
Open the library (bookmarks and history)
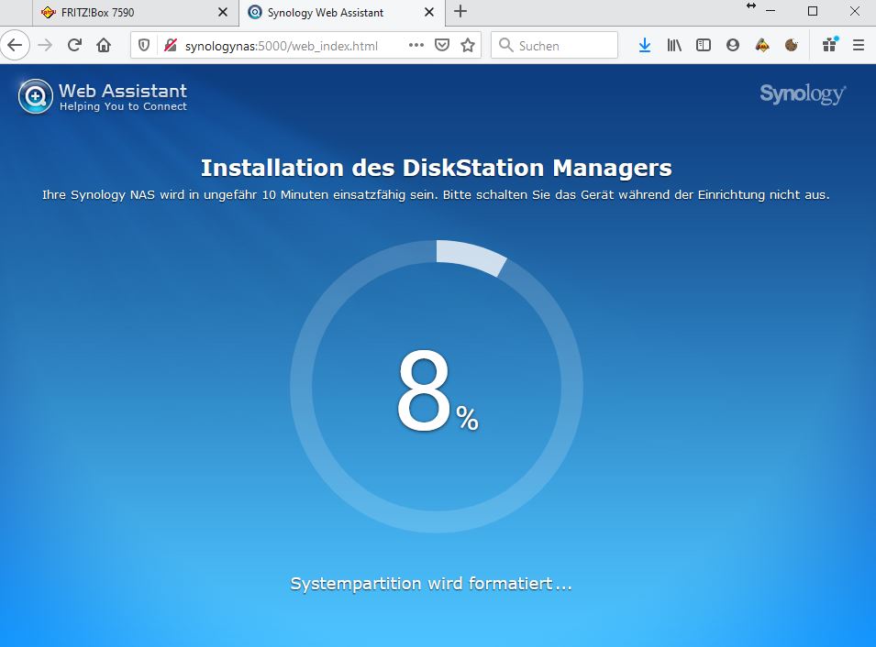(x=674, y=45)
